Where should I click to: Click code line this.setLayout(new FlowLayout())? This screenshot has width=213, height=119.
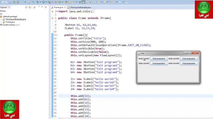pyautogui.click(x=96, y=55)
